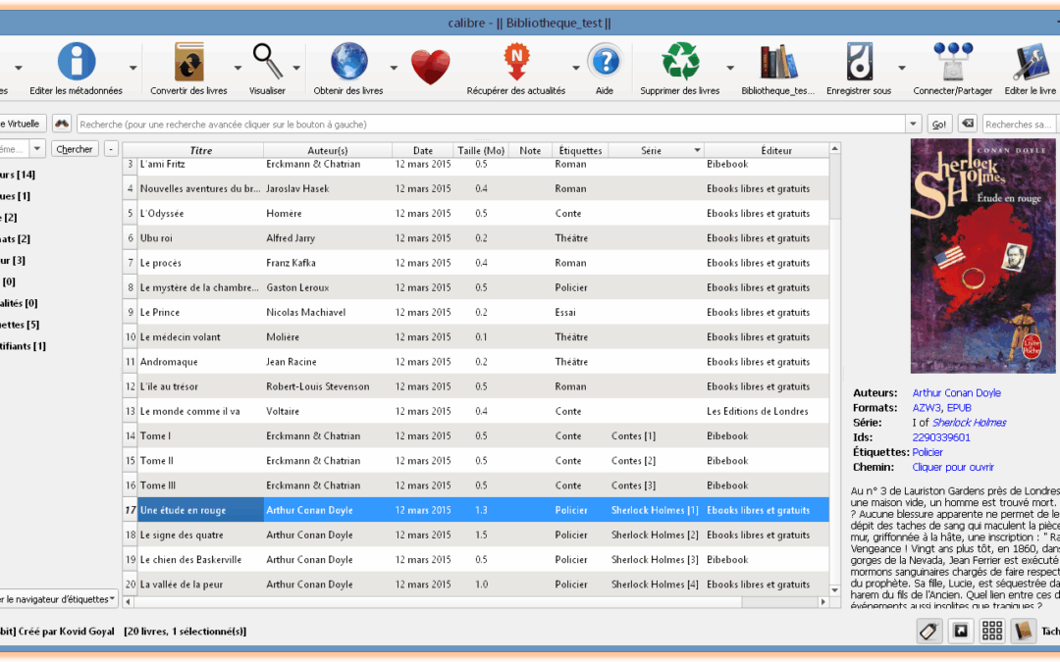The width and height of the screenshot is (1060, 662).
Task: Follow the Sherlock Holmes series link
Action: click(x=969, y=422)
